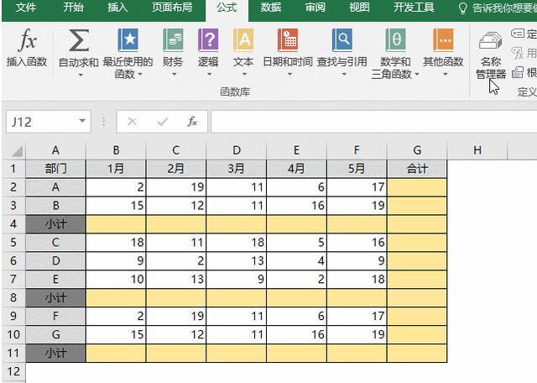
Task: Click the AutoSum (自动求和) sigma icon
Action: point(79,40)
